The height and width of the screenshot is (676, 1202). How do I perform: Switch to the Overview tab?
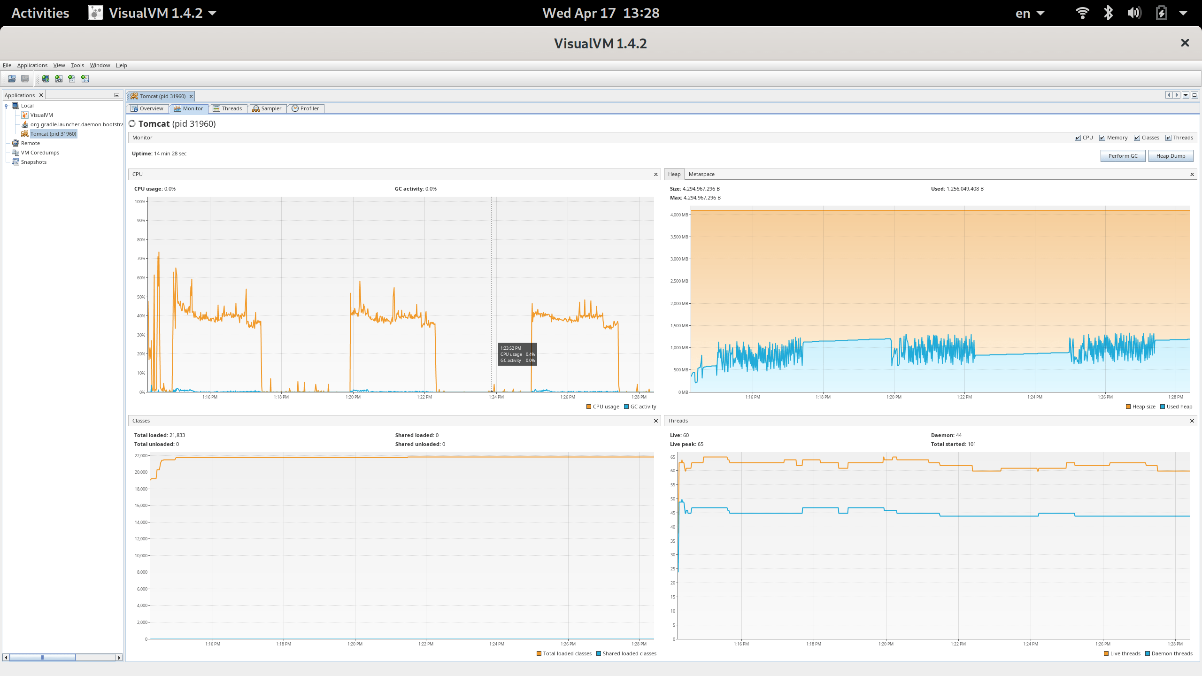[147, 108]
